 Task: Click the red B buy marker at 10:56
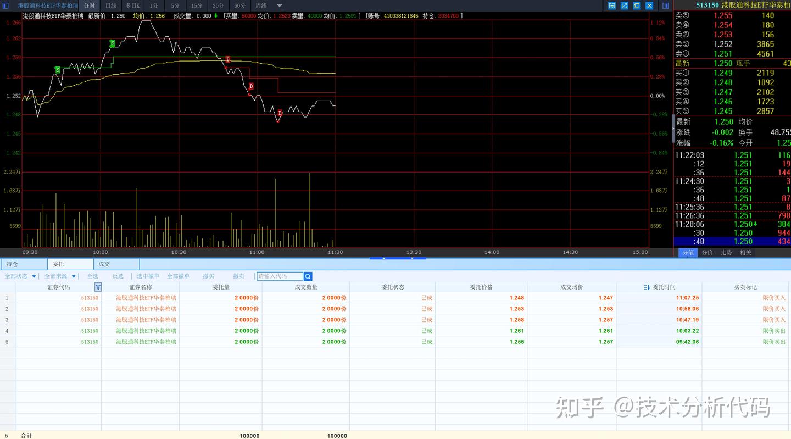tap(251, 86)
